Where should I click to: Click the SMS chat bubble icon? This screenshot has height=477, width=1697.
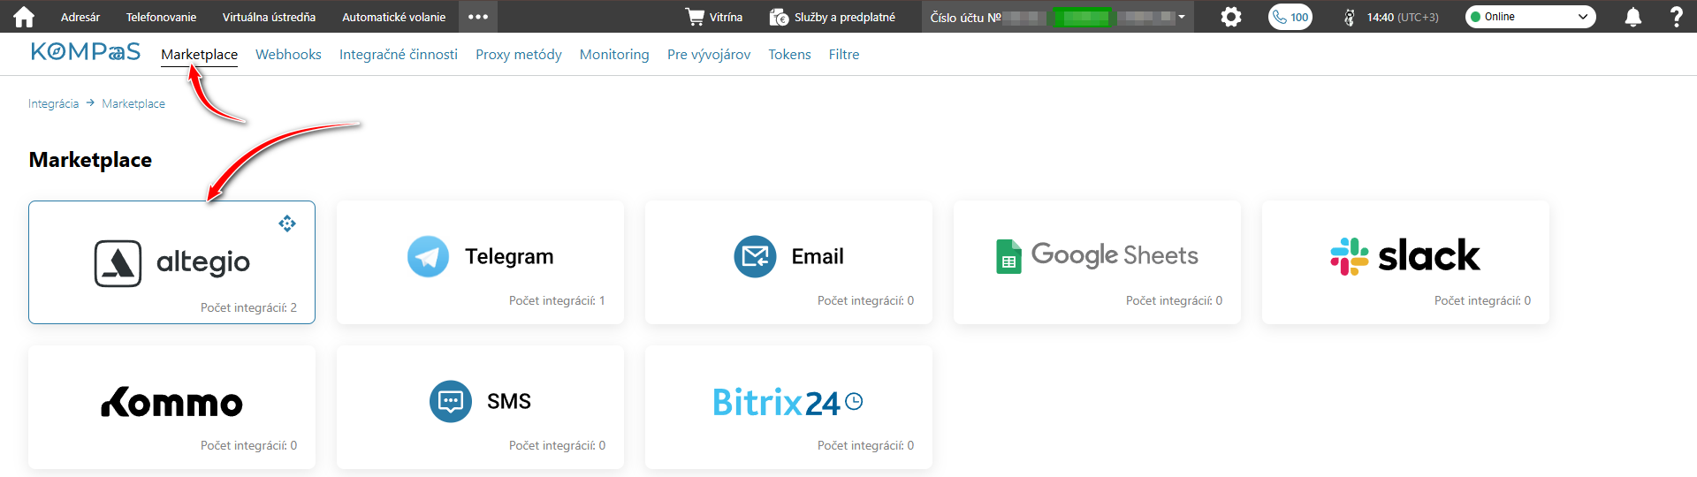click(x=451, y=401)
